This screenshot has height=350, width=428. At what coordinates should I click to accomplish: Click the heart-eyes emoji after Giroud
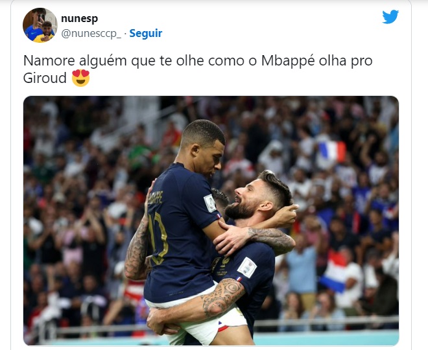click(x=80, y=78)
